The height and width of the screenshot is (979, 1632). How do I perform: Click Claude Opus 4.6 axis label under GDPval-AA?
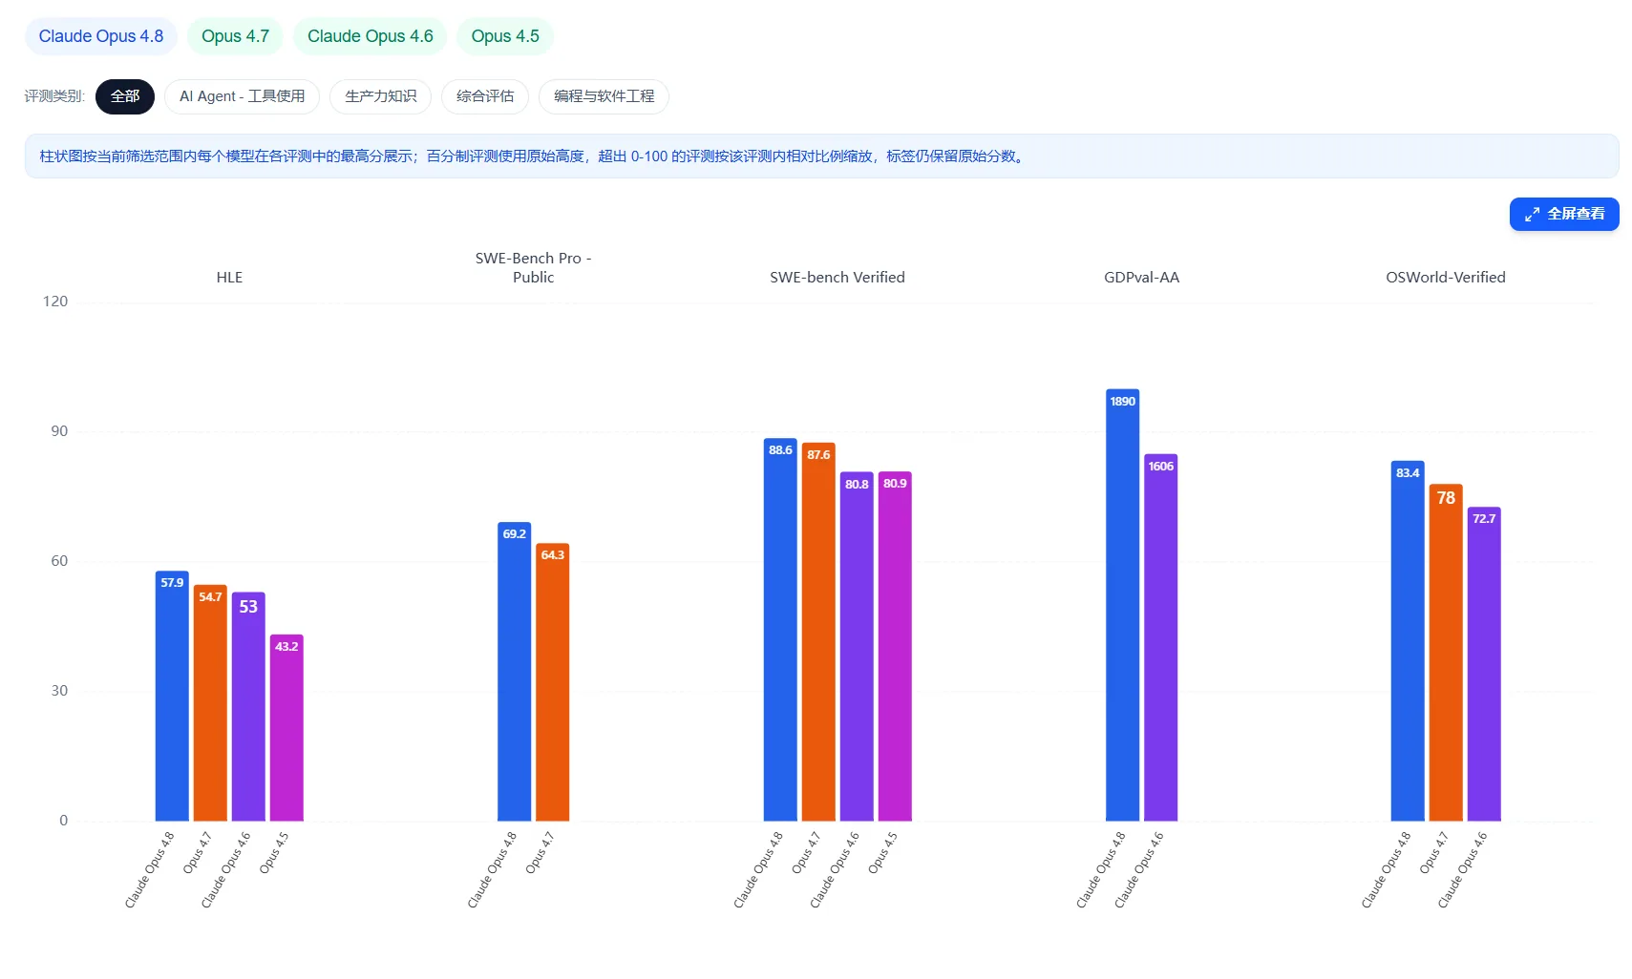click(x=1139, y=869)
